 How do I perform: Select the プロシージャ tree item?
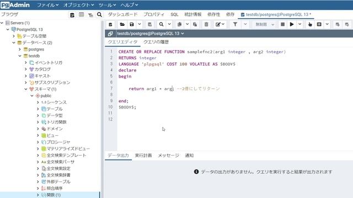click(x=58, y=142)
